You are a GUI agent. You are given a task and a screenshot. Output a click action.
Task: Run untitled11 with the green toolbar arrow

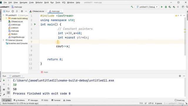point(162,7)
